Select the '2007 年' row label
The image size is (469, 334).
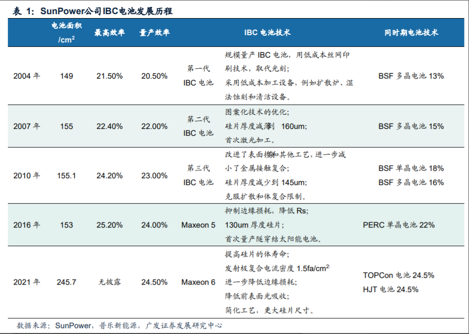[26, 126]
